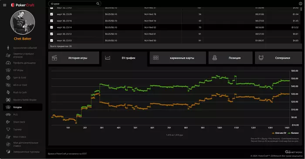This screenshot has width=305, height=159.
Task: Click the Мои дополнительные ставки icon
Action: coord(8,144)
